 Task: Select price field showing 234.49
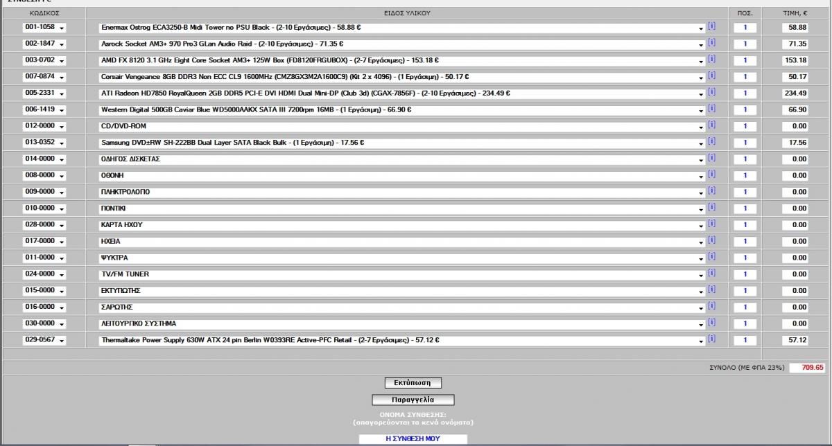[x=794, y=93]
